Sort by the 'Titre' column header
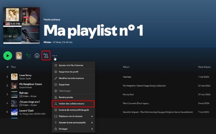216x134 pixels. point(13,67)
